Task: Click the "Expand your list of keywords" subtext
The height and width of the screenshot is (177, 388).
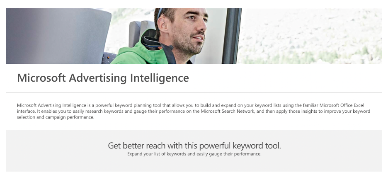Action: click(194, 154)
